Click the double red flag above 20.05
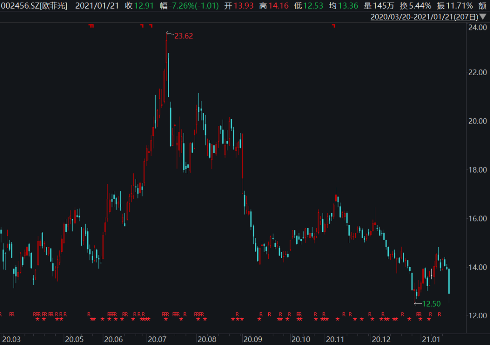This screenshot has height=345, width=490. coord(91,26)
